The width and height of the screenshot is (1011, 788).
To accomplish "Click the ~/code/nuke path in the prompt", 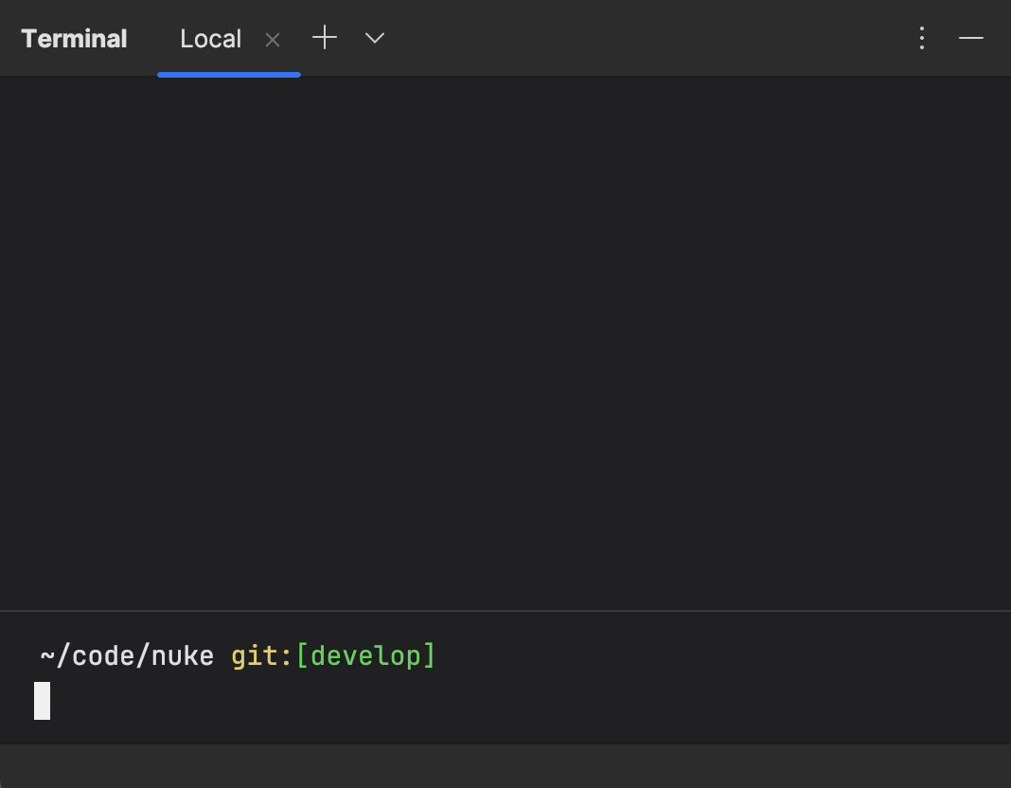I will 127,655.
